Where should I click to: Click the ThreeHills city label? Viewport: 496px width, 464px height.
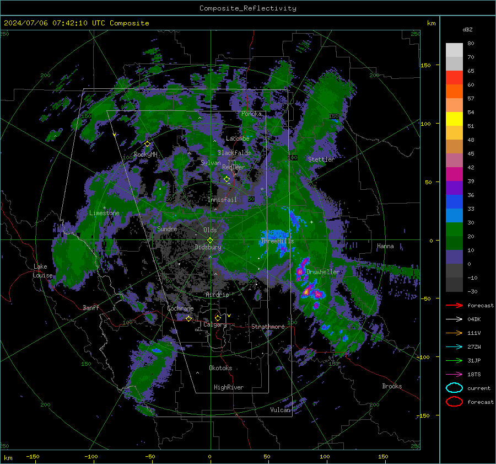[x=277, y=241]
